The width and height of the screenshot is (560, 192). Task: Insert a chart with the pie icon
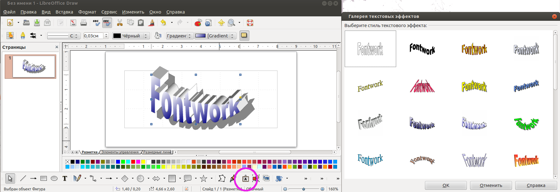[198, 23]
